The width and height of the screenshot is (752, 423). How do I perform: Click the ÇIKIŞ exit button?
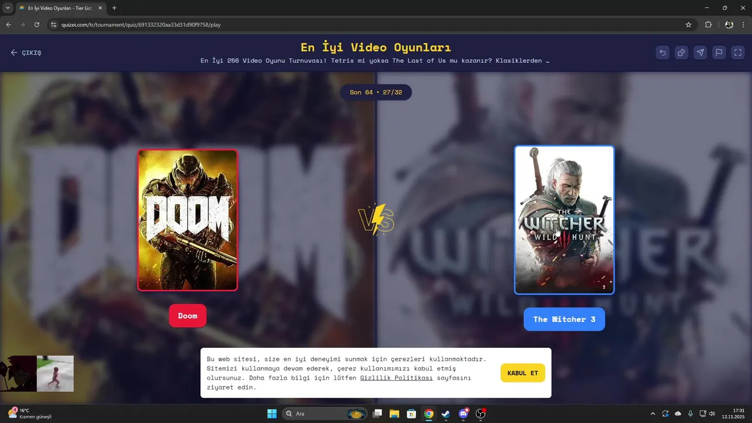tap(26, 53)
